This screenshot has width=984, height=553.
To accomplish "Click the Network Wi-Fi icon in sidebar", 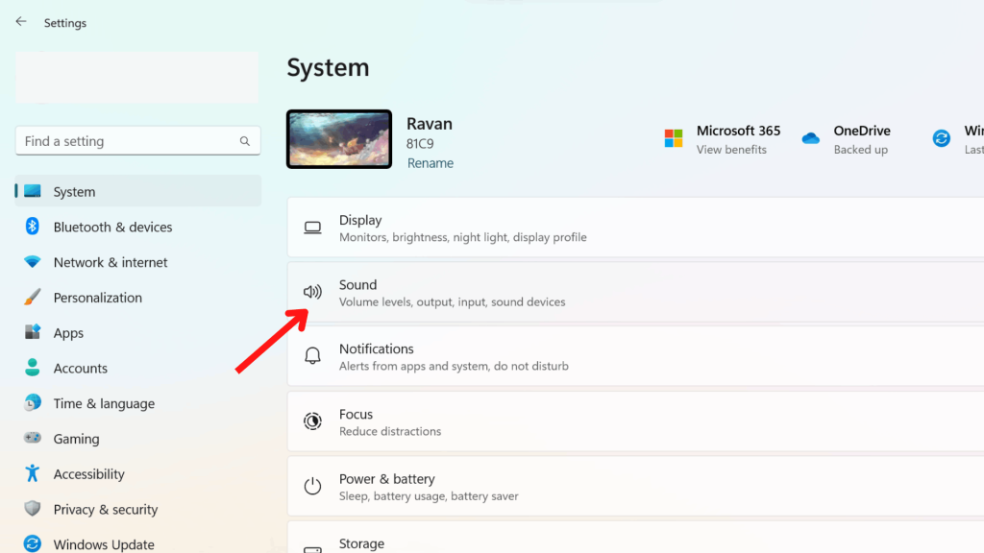I will pos(32,261).
